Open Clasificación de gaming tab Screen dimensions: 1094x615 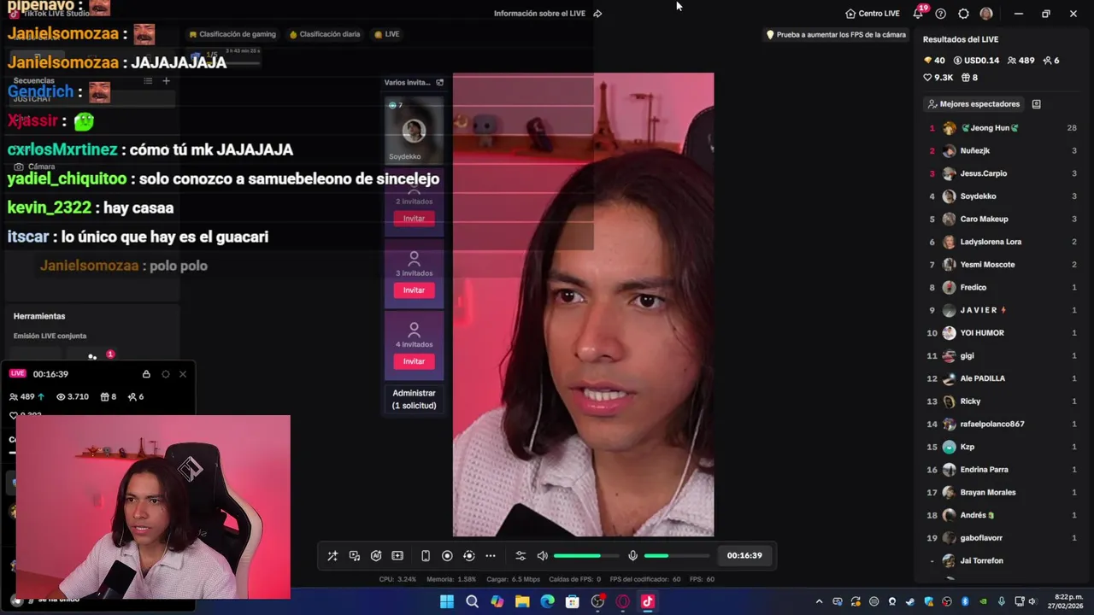point(232,34)
